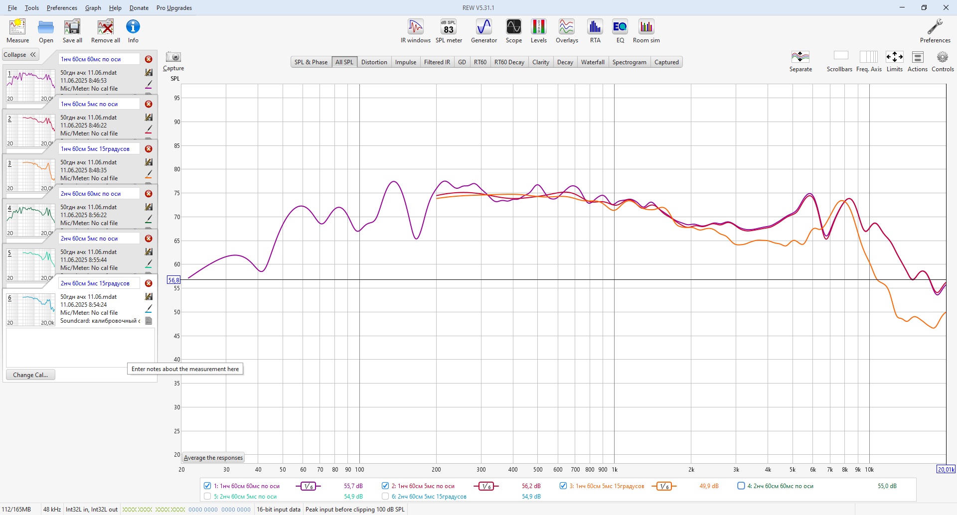Remove measurement '1нч 60см 60мс по оси'
This screenshot has width=957, height=515.
click(149, 59)
